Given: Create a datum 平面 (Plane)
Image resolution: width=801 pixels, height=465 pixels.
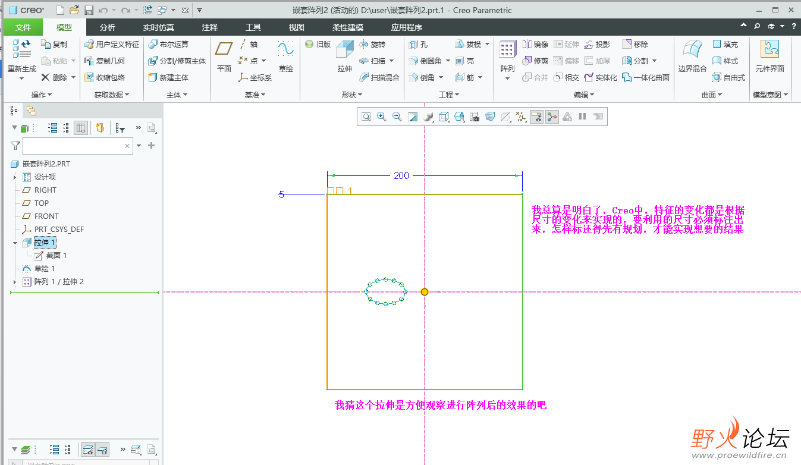Looking at the screenshot, I should point(224,56).
